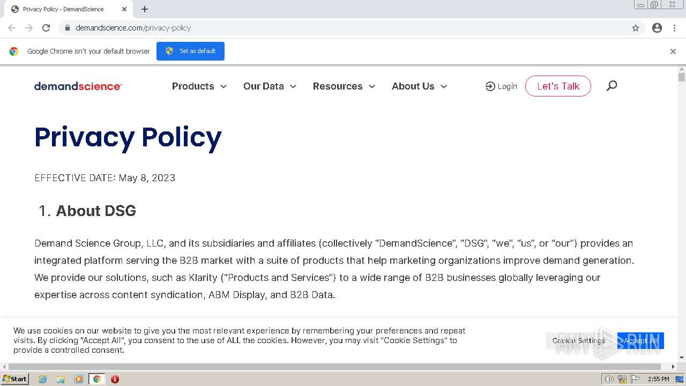This screenshot has width=686, height=386.
Task: Open Cookie Settings
Action: pyautogui.click(x=579, y=340)
